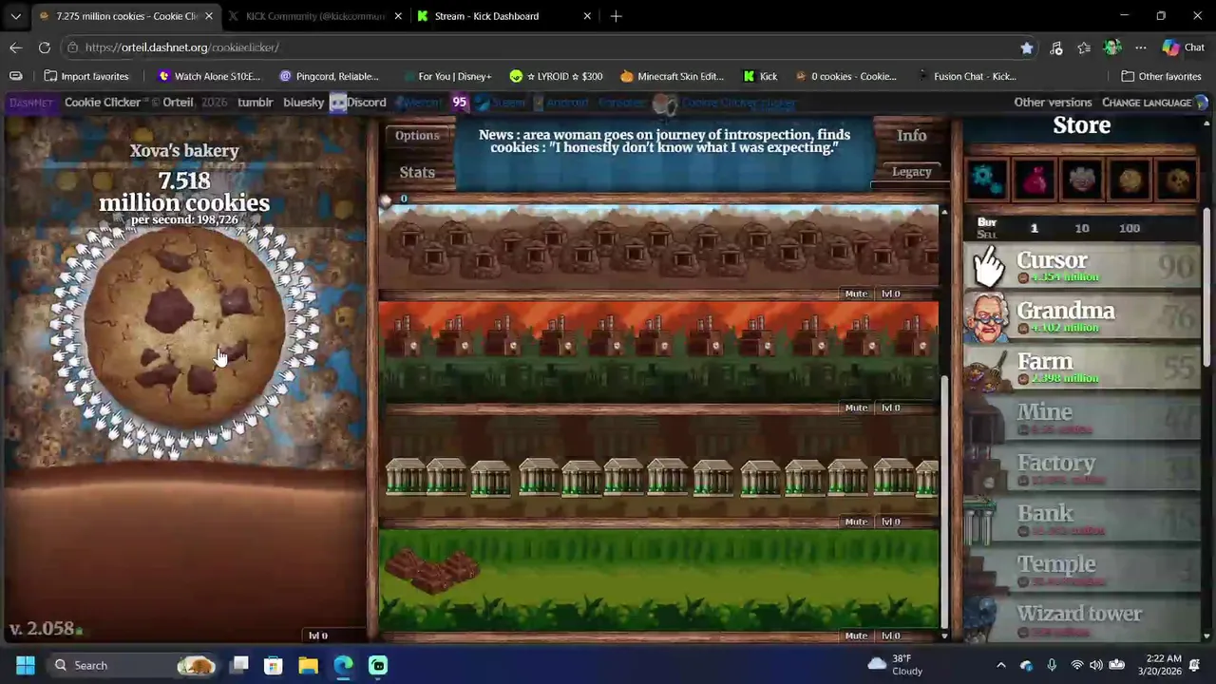
Task: Open a new browser tab
Action: (x=617, y=16)
